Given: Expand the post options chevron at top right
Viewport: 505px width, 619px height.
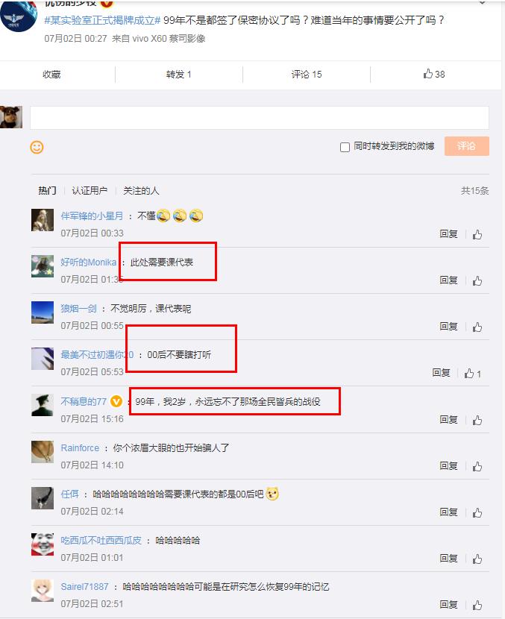Looking at the screenshot, I should [482, 2].
